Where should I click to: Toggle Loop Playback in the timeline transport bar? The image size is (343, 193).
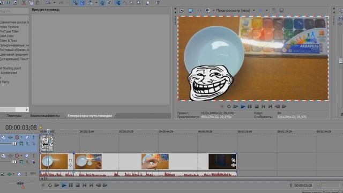pos(50,185)
